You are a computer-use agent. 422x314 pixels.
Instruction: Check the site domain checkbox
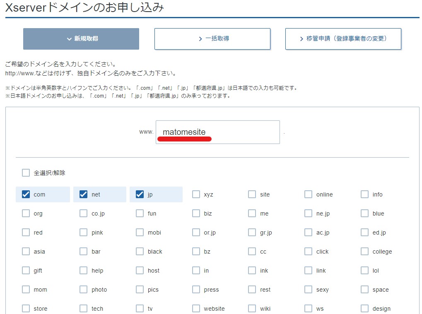pyautogui.click(x=252, y=194)
